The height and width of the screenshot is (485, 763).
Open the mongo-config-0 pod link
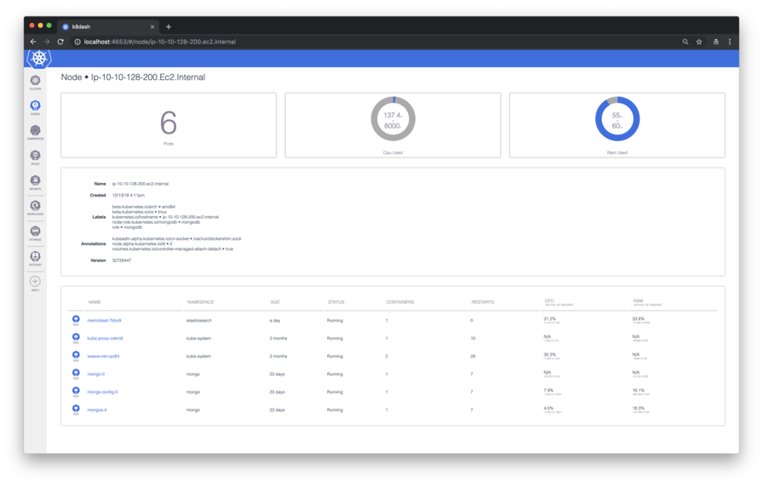[102, 392]
